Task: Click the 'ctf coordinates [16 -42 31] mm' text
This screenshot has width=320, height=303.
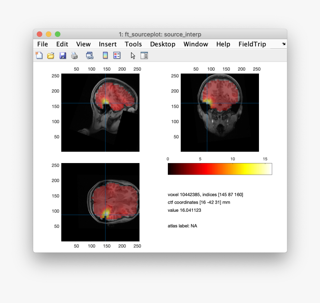Action: [x=199, y=202]
